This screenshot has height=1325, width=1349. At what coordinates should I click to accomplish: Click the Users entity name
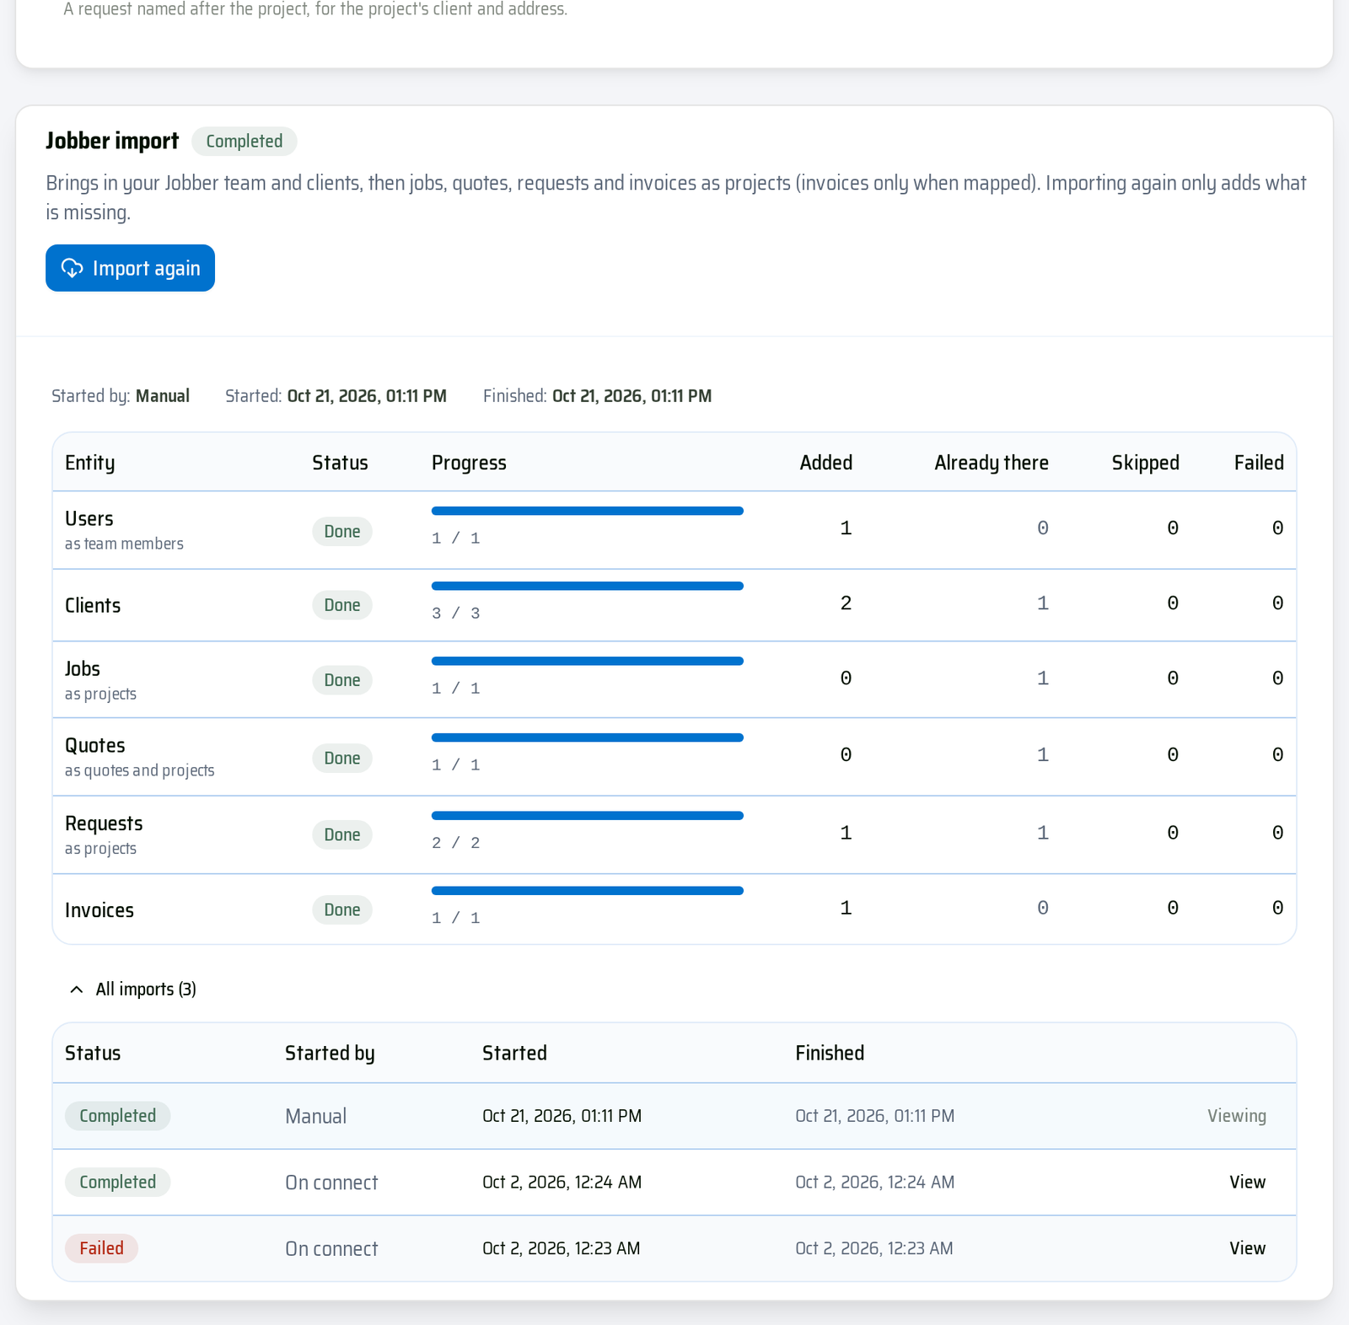coord(89,519)
